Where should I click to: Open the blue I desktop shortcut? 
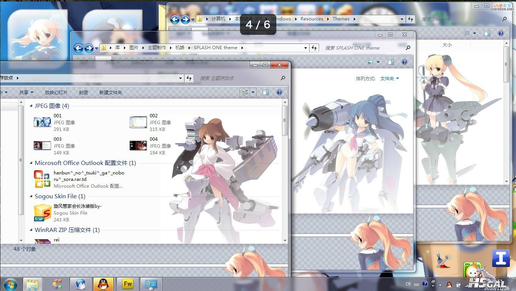tap(501, 258)
